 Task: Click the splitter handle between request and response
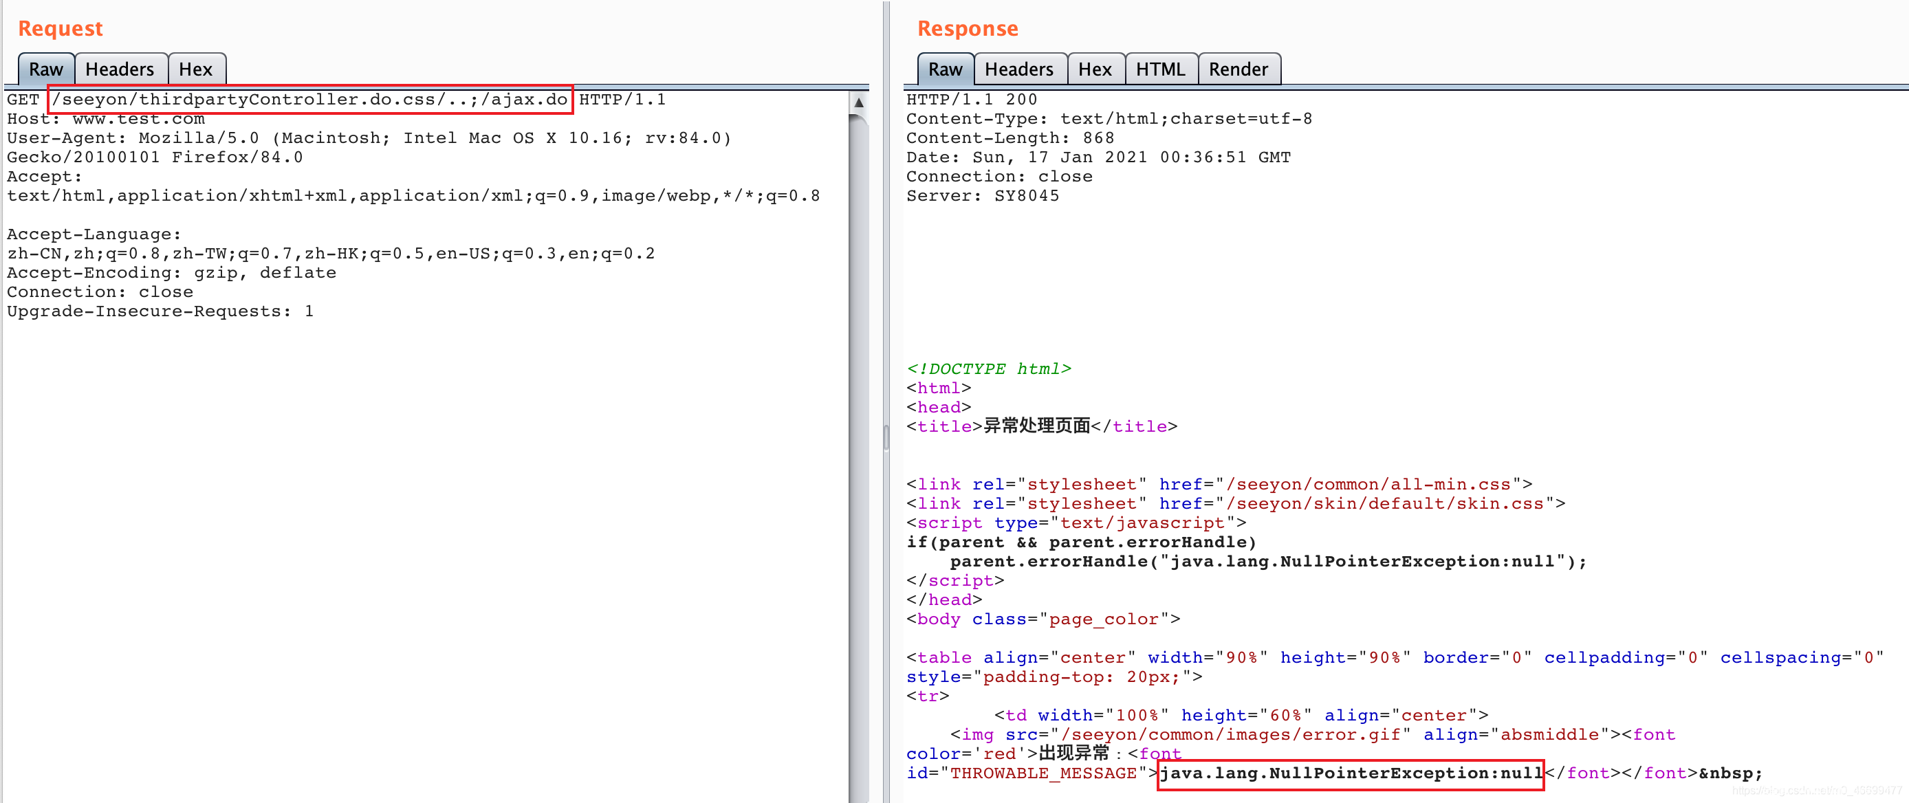coord(886,437)
